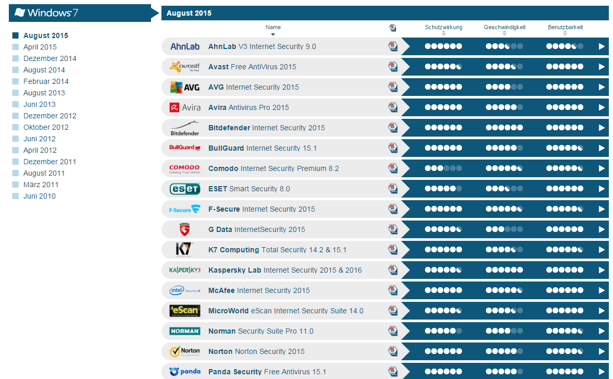Open MicroWorld eScan Internet Security Suite 14.0
The height and width of the screenshot is (379, 613).
[x=286, y=311]
